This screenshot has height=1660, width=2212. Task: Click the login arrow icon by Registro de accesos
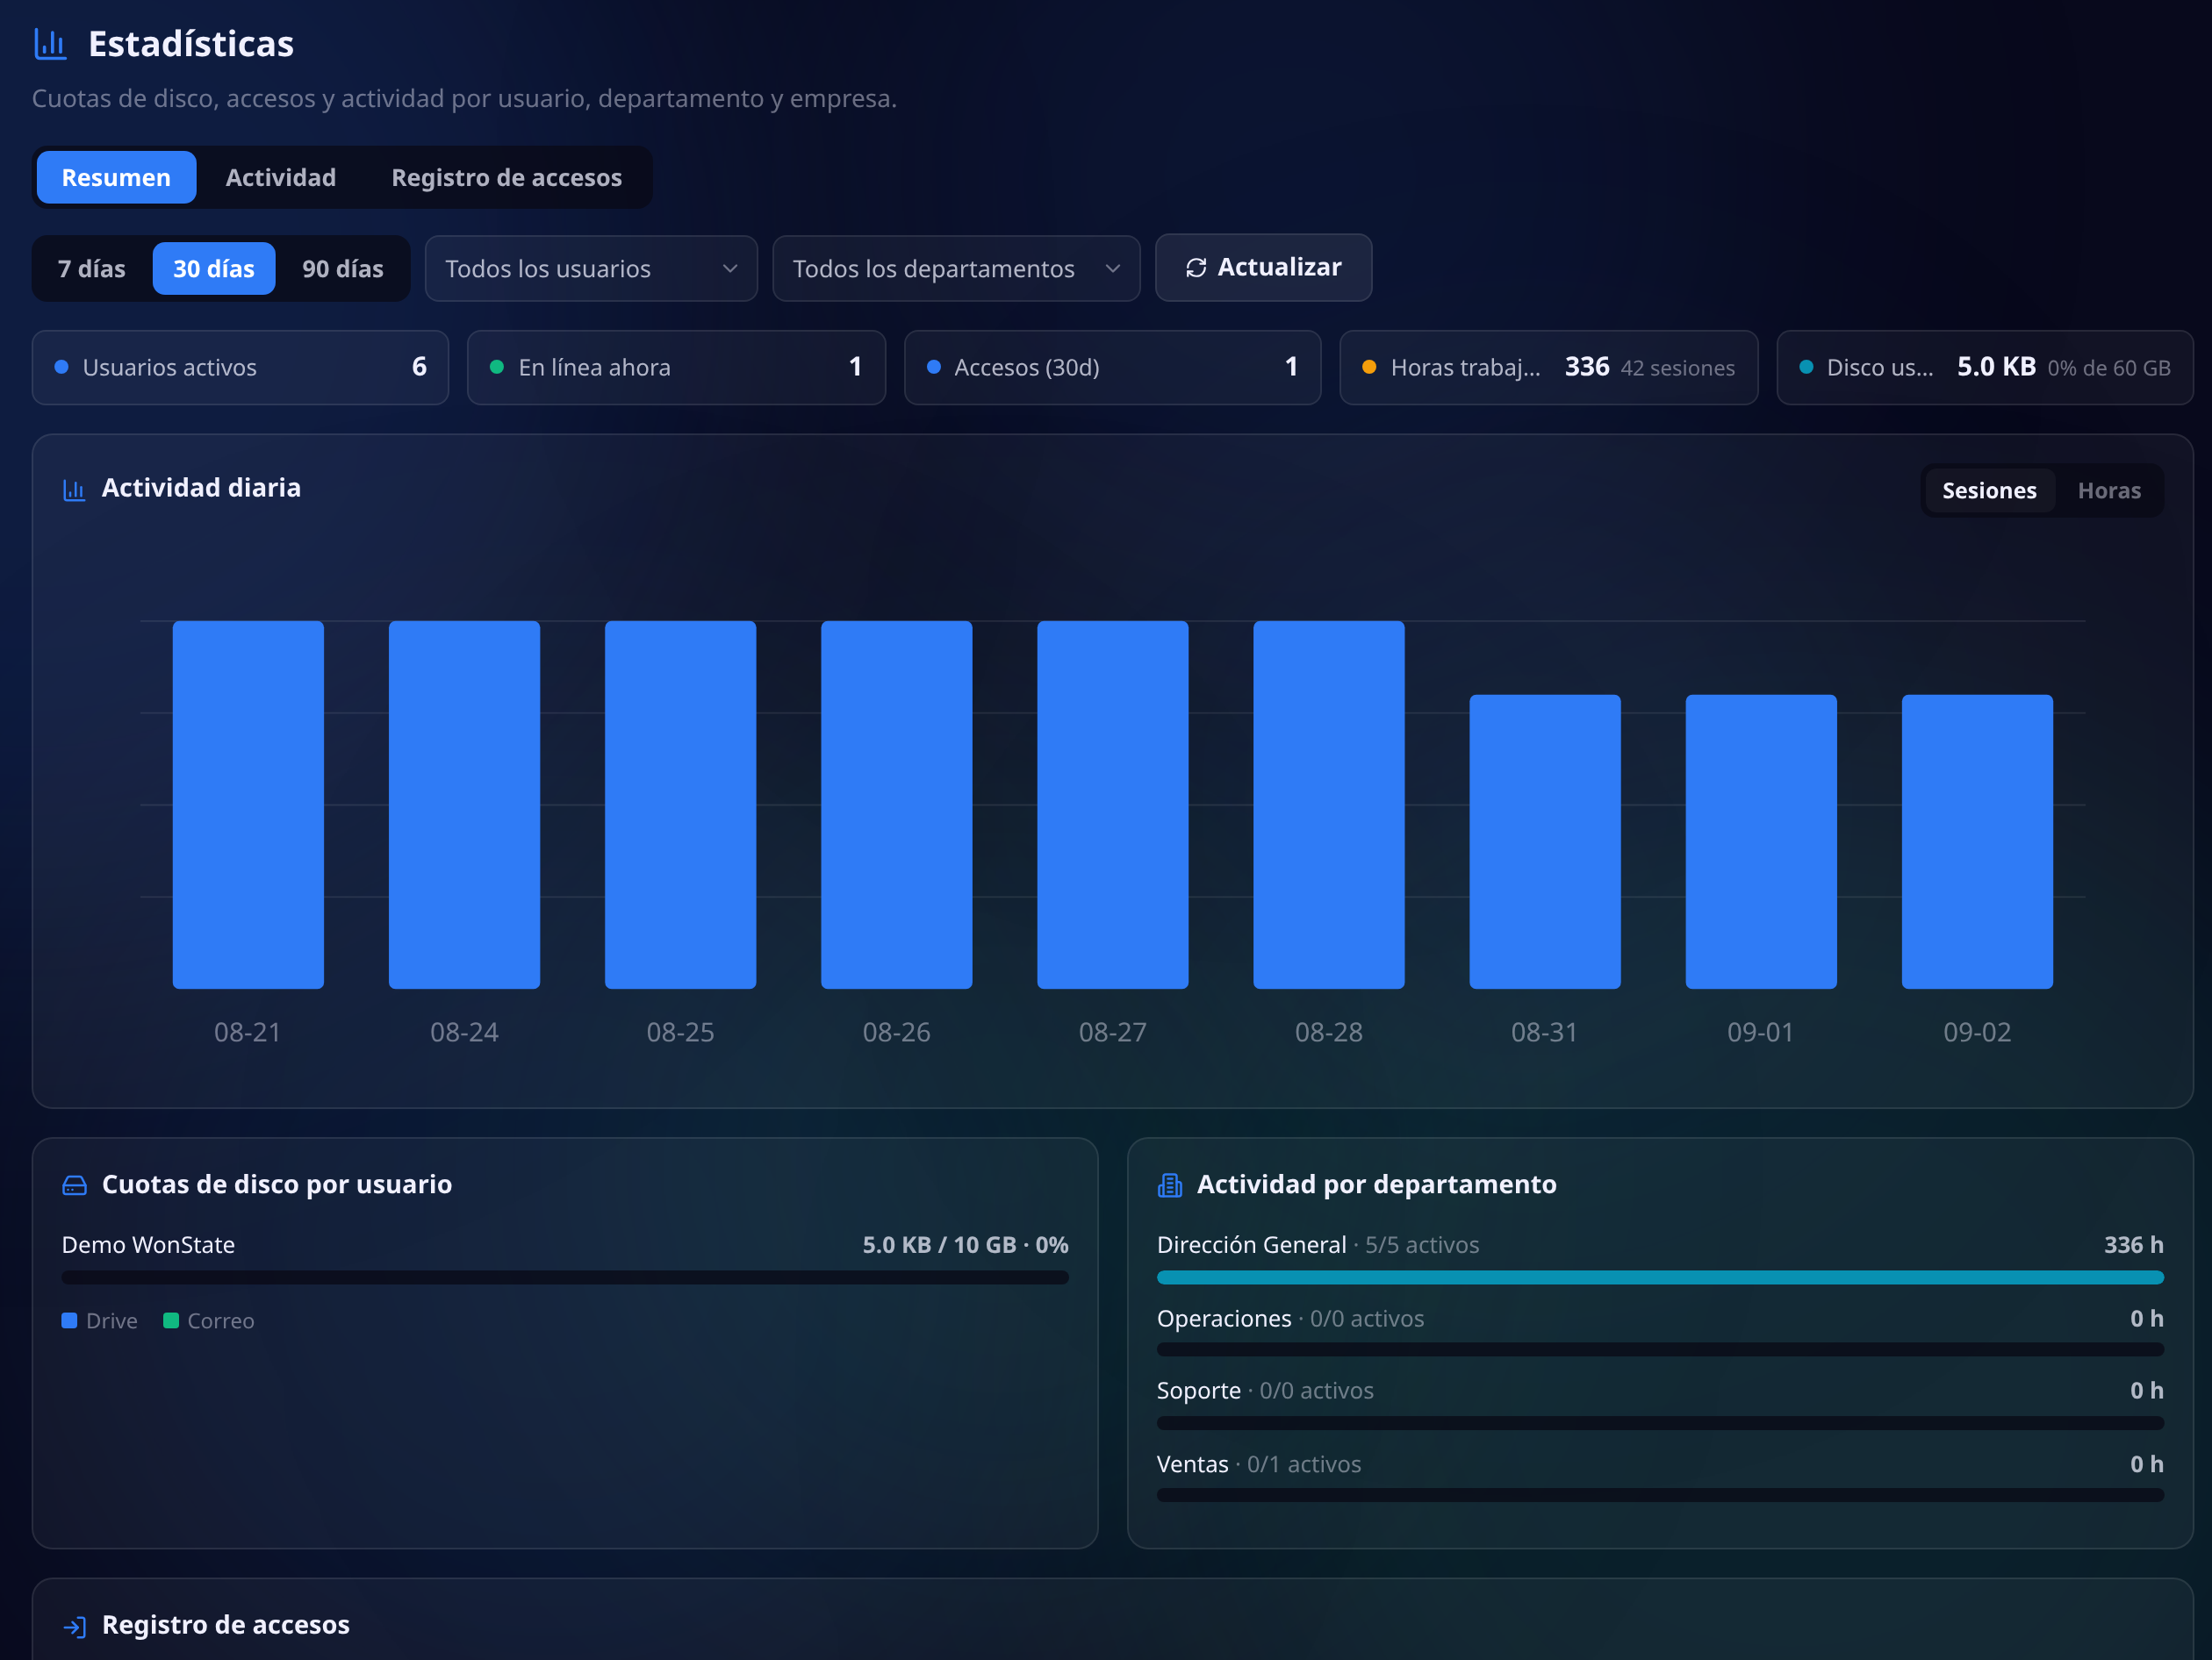tap(74, 1627)
